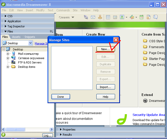The width and height of the screenshot is (167, 139).
Task: Close the Manage Sites dialog
Action: coord(116,40)
